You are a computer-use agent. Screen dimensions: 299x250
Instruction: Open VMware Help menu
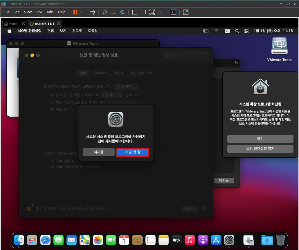click(62, 12)
